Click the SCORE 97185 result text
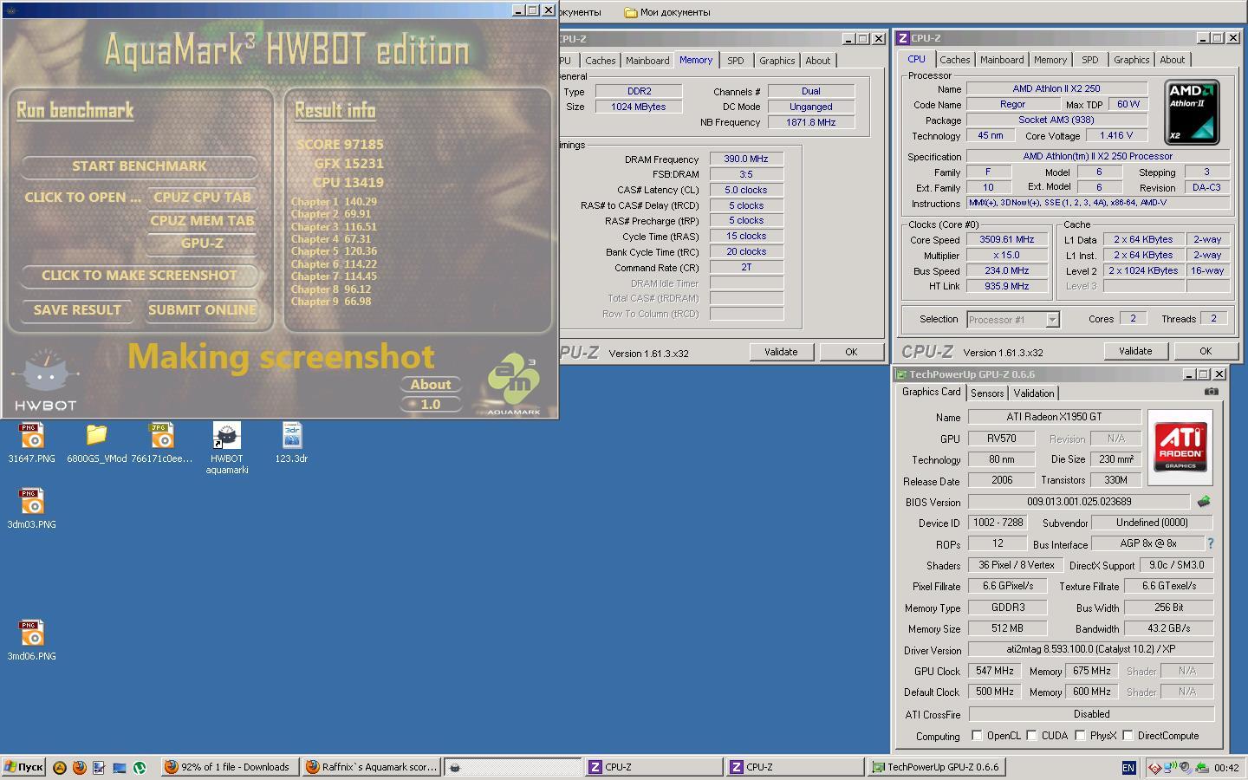This screenshot has width=1248, height=780. pyautogui.click(x=340, y=145)
